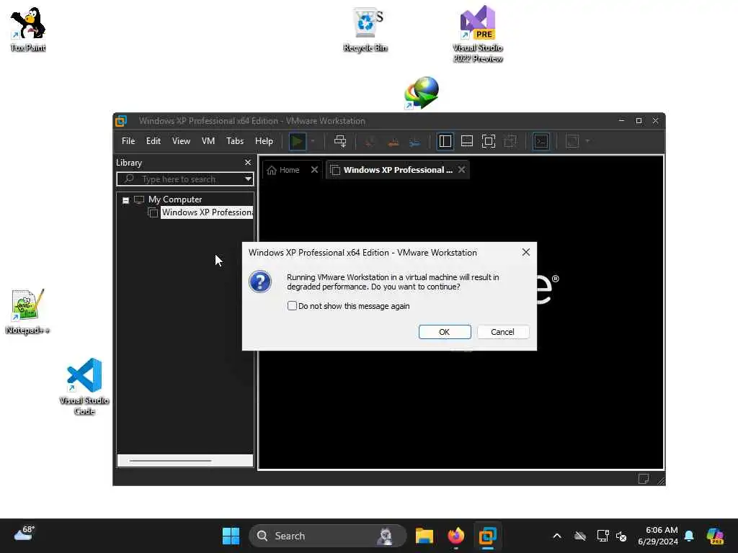Close the Home tab
Viewport: 738px width, 553px height.
314,170
